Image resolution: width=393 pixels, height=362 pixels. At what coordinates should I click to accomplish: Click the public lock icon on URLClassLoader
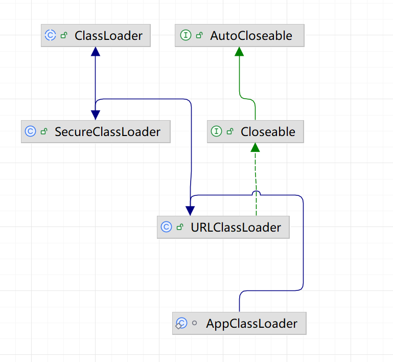180,227
